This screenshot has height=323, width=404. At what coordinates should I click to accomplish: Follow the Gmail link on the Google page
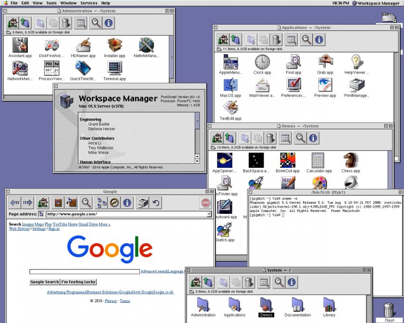pos(83,224)
